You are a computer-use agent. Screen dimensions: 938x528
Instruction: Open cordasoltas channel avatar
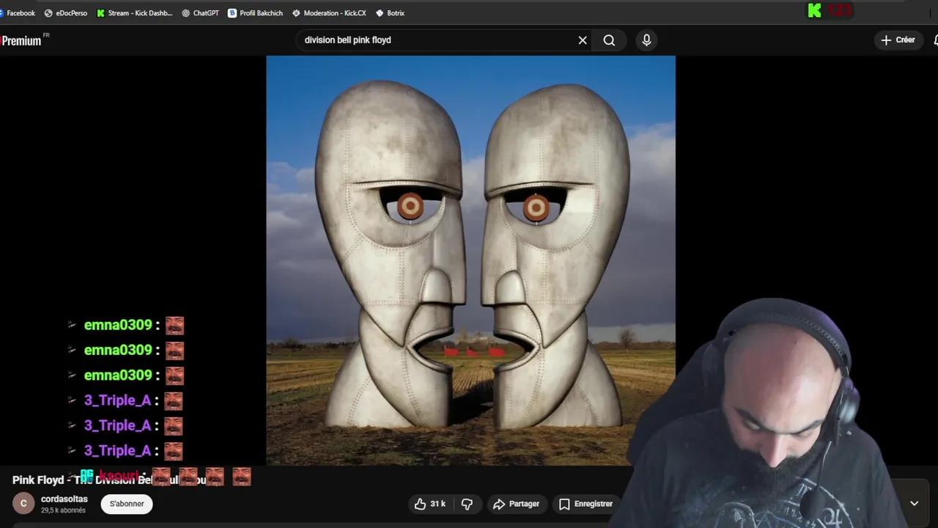pos(23,504)
